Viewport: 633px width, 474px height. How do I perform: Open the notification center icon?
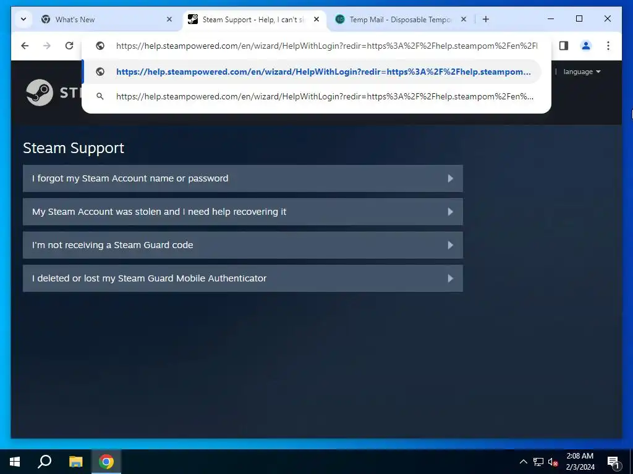coord(613,462)
